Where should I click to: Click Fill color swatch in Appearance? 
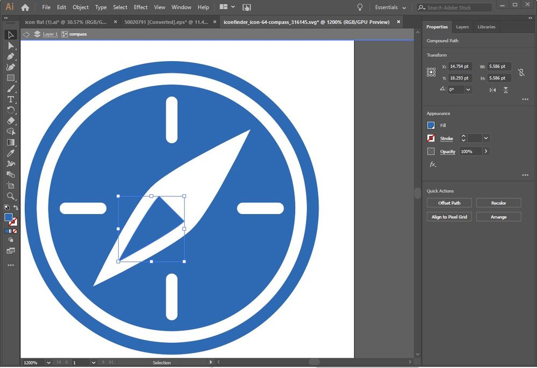click(x=431, y=126)
